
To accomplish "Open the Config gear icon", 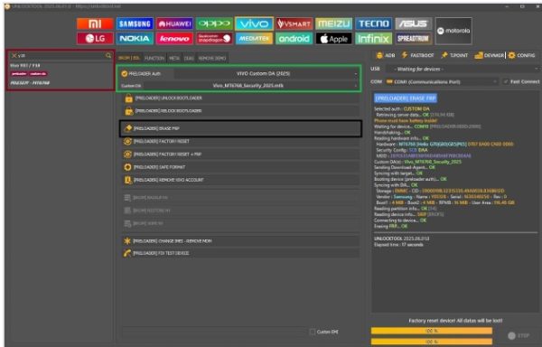I will [x=511, y=55].
